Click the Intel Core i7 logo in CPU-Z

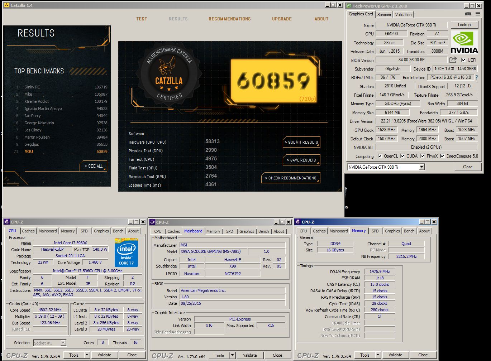pos(126,252)
